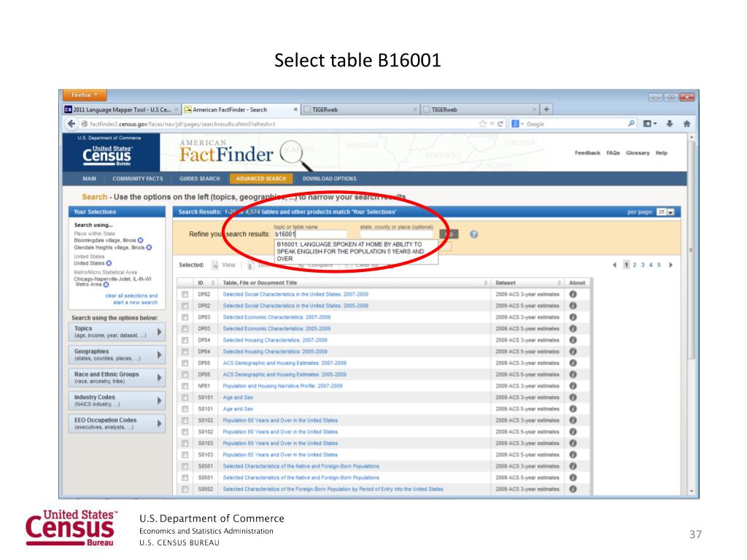Remove Bloomingdale village selection with its X icon

(141, 241)
